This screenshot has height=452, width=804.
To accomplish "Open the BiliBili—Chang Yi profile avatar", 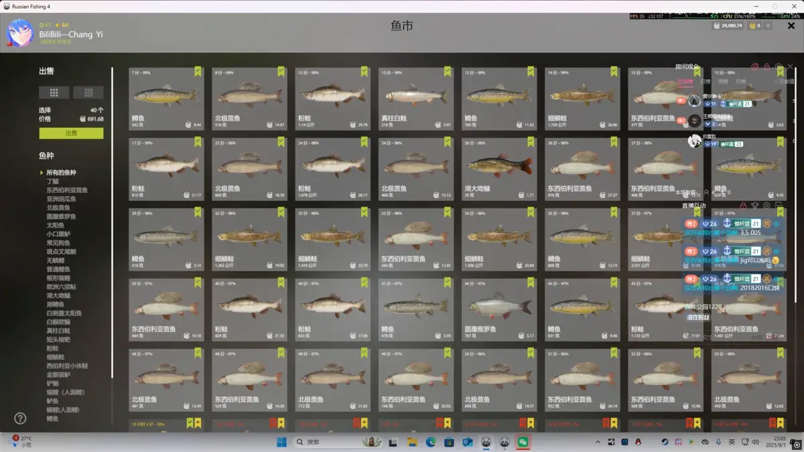I will pos(19,33).
